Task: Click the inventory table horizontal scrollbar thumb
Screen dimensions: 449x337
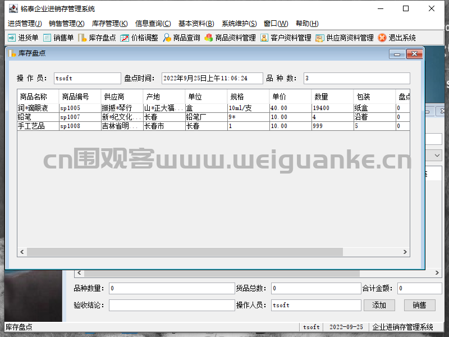Action: (185, 252)
